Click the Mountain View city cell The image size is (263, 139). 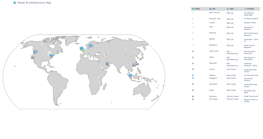point(215,19)
